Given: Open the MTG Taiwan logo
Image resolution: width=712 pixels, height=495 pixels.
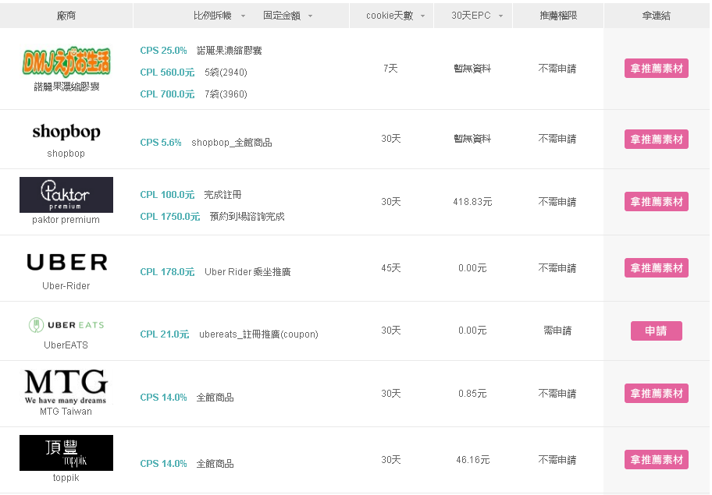Looking at the screenshot, I should click(66, 387).
